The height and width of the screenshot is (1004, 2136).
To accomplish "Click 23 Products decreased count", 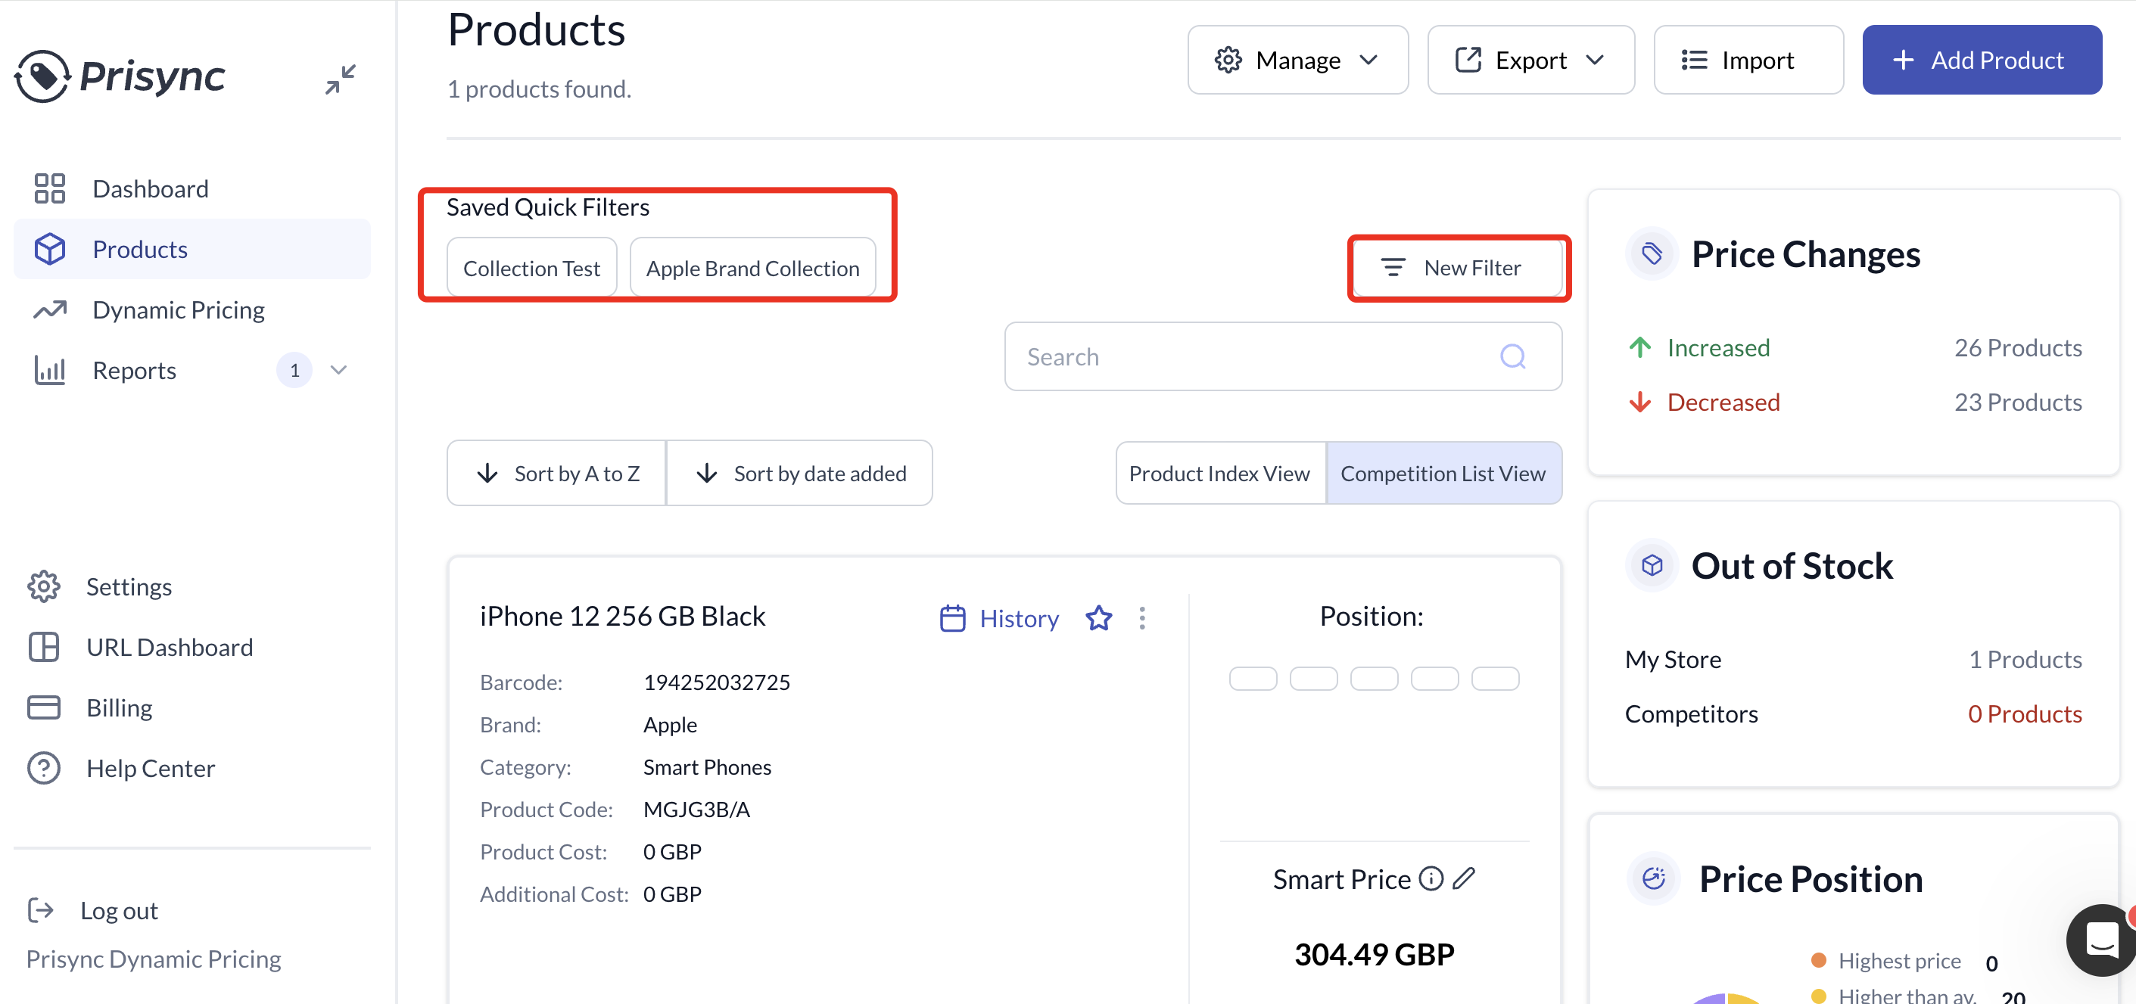I will 2017,402.
